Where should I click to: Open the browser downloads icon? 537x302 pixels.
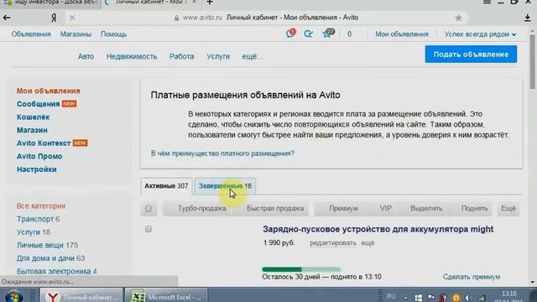tap(528, 18)
